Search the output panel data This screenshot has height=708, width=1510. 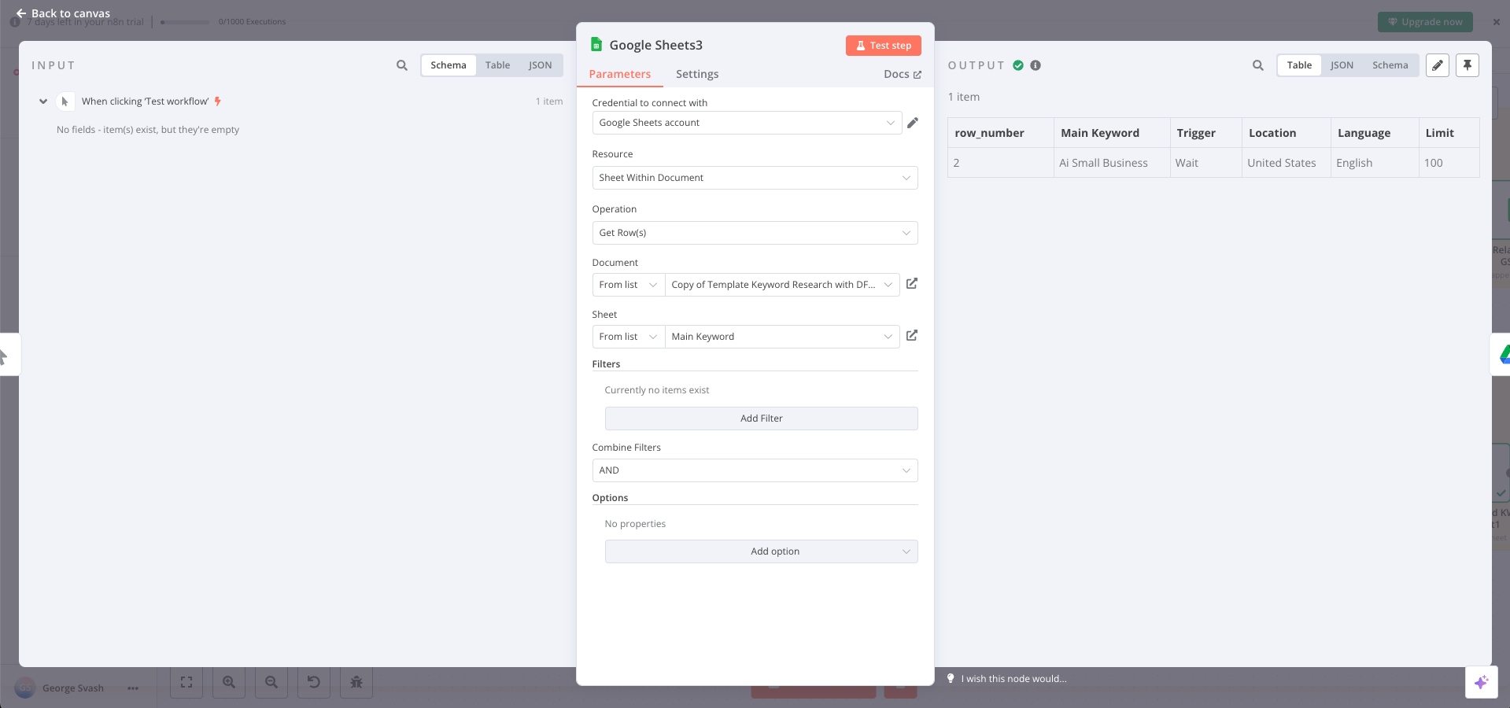coord(1258,65)
